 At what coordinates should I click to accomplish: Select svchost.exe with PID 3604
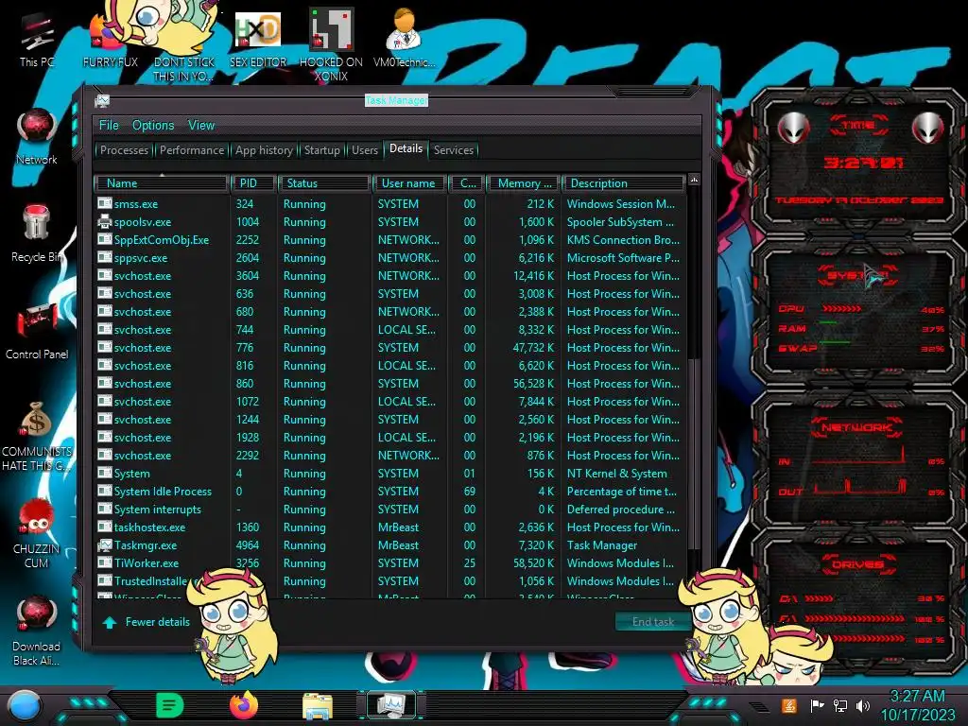(x=390, y=275)
